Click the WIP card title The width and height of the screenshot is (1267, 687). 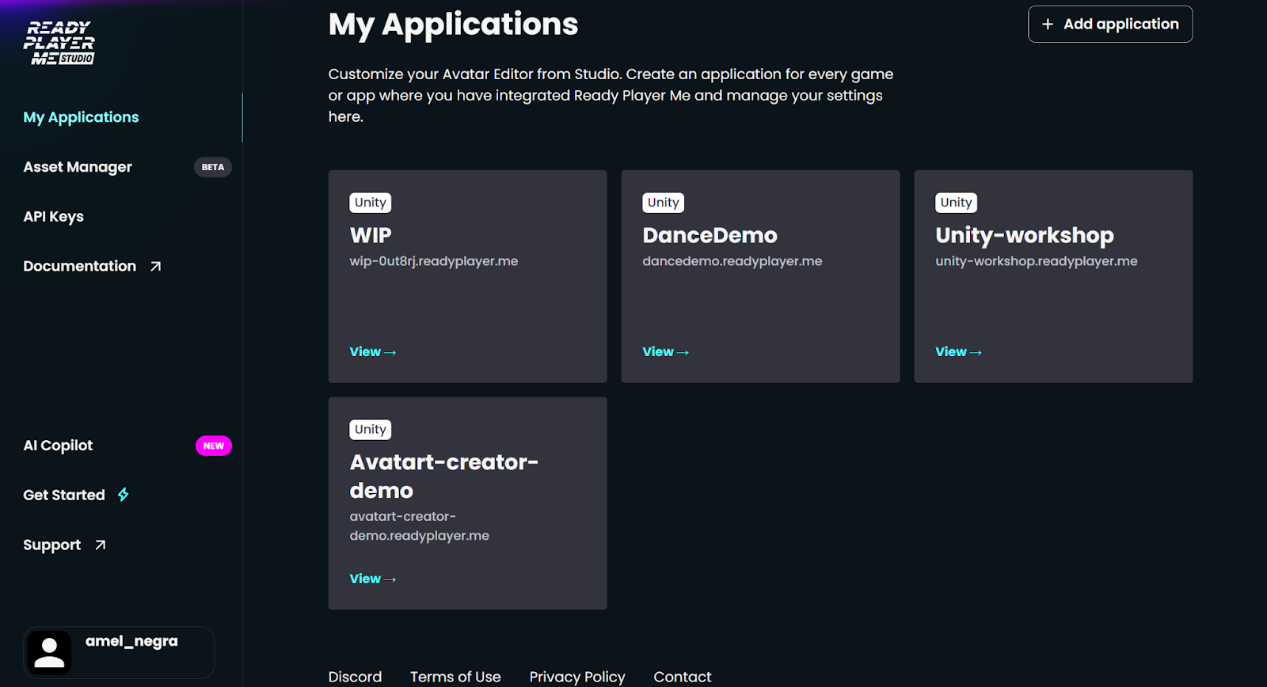tap(371, 235)
